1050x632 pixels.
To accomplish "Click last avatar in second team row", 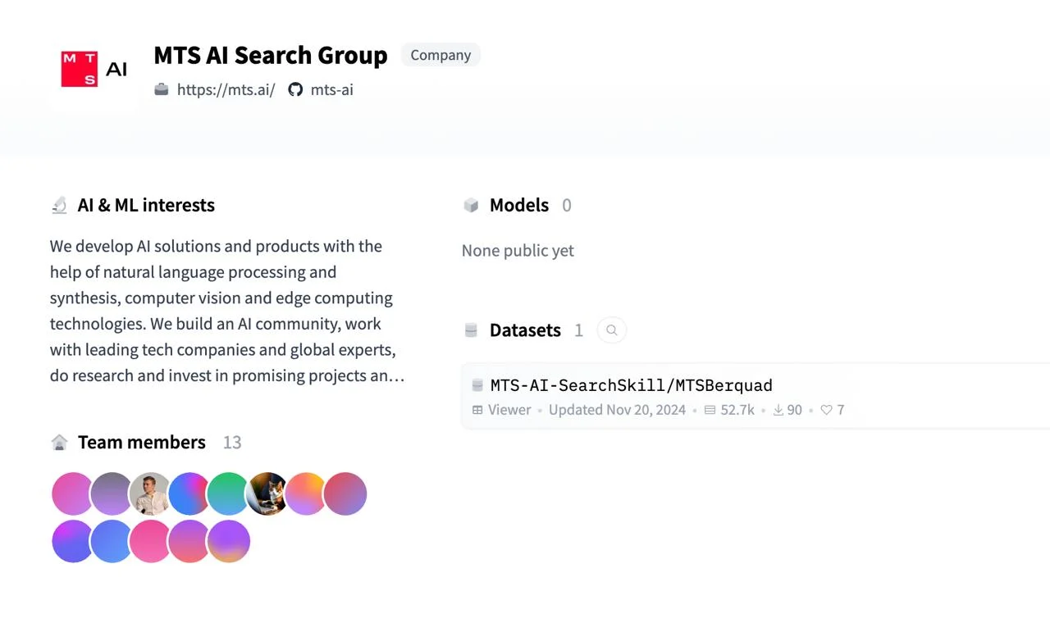I will coord(228,541).
